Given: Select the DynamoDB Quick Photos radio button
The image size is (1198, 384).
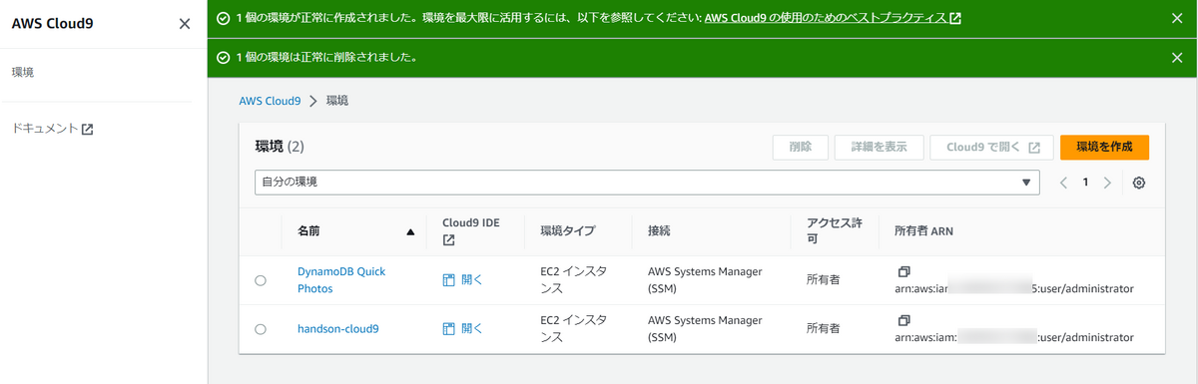Looking at the screenshot, I should [261, 281].
